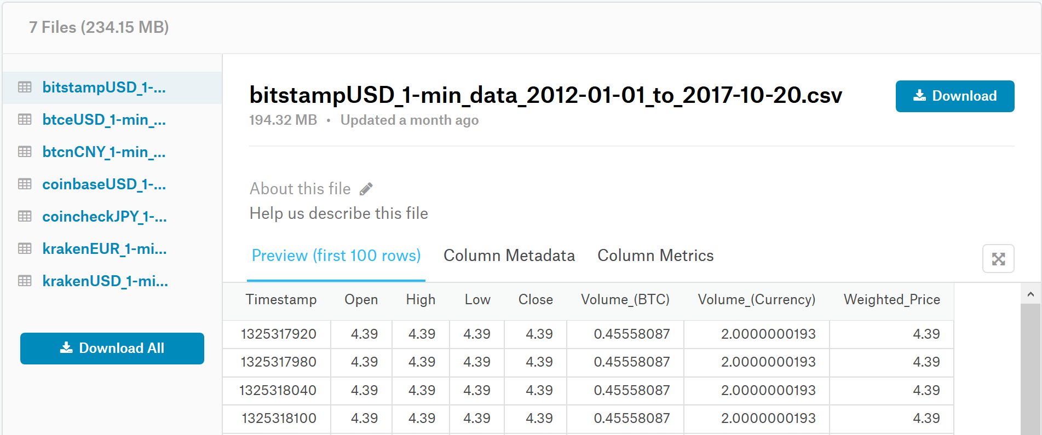This screenshot has height=435, width=1042.
Task: Click the table icon beside bitstampUSD file
Action: (25, 87)
